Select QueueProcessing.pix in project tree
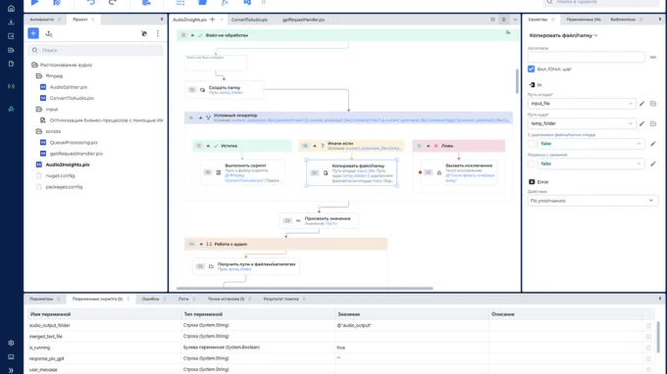The image size is (667, 374). [74, 143]
